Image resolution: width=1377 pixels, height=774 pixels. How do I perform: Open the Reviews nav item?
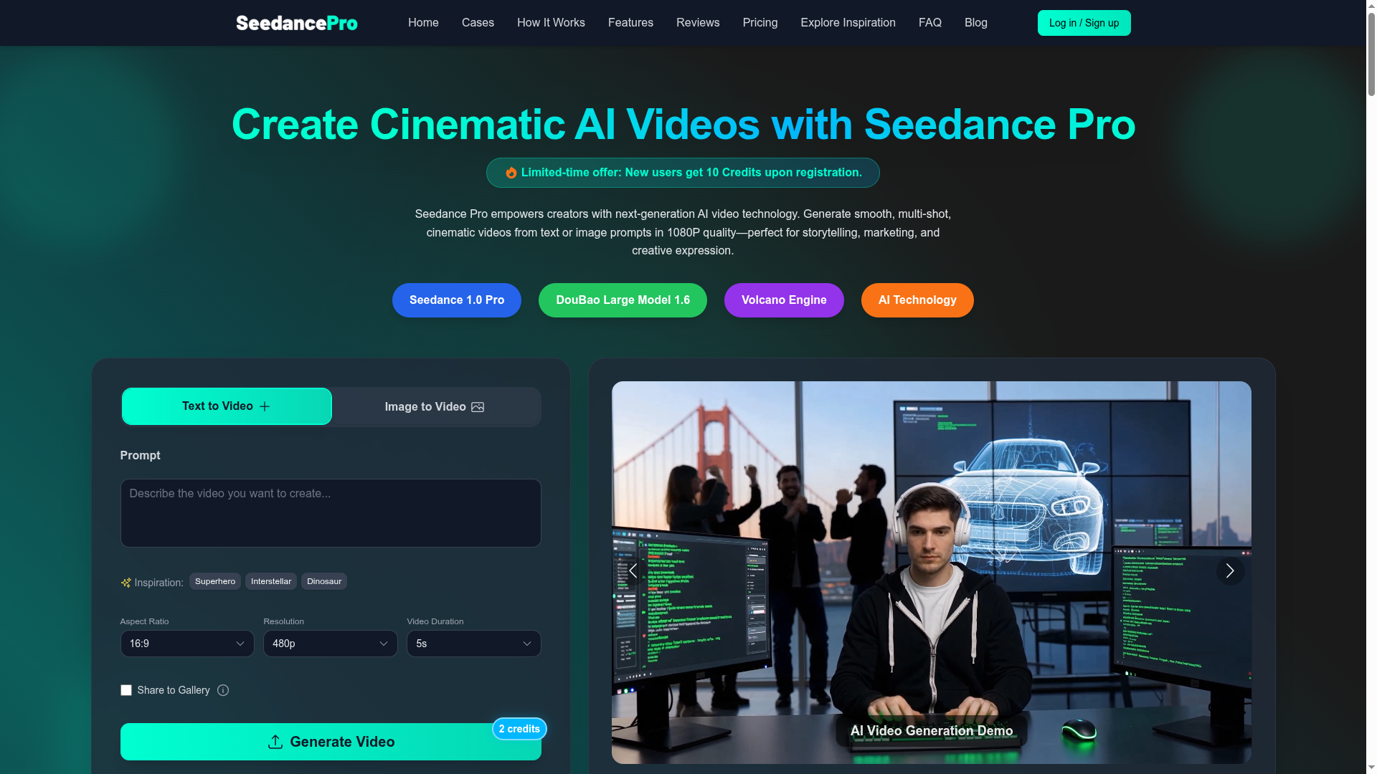[698, 23]
